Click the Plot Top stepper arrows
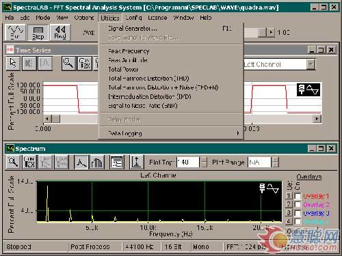Viewport: 342px width, 256px height. point(205,162)
